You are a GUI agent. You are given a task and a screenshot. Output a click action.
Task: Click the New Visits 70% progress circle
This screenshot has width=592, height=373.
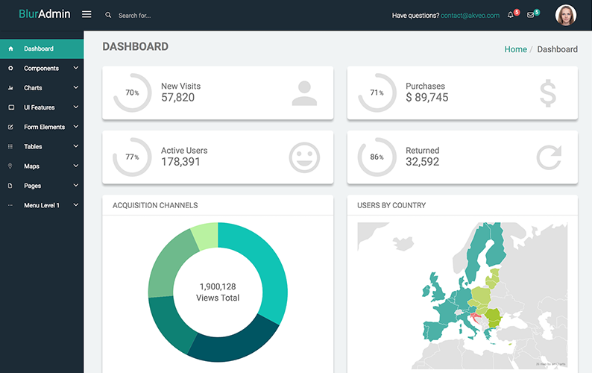tap(132, 93)
